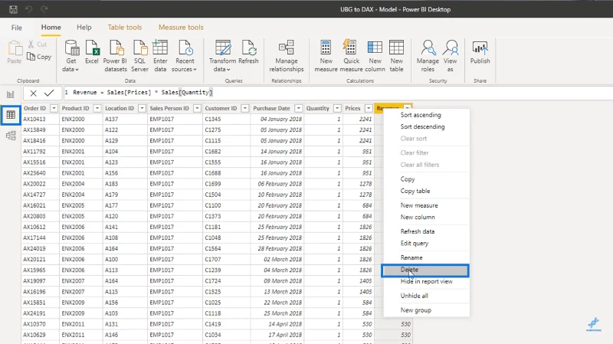The width and height of the screenshot is (613, 344).
Task: Choose Rename in the context menu
Action: click(426, 257)
